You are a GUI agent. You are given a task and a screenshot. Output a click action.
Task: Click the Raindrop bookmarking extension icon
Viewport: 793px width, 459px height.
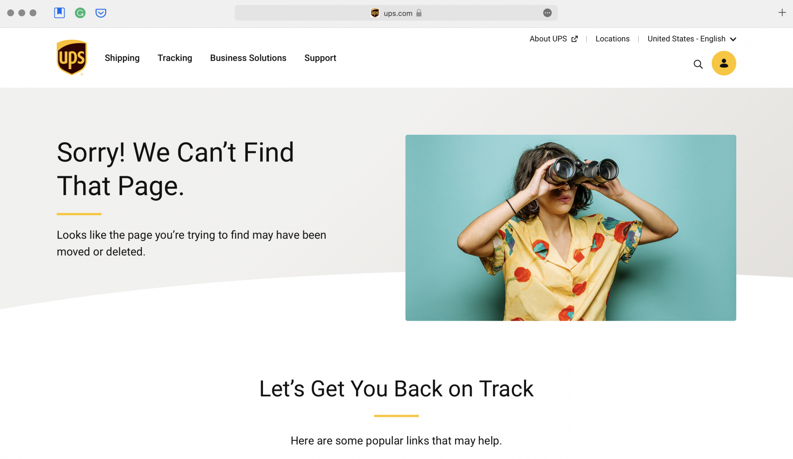coord(59,13)
